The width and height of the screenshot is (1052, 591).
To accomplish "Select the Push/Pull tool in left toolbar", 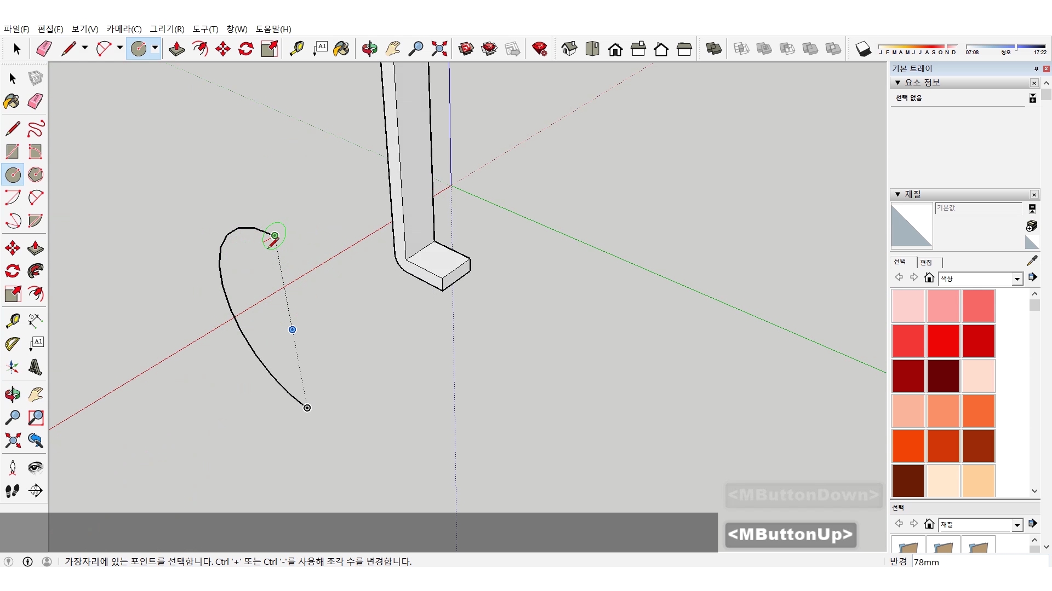I will pos(36,248).
